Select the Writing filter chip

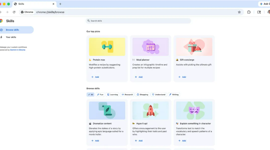pyautogui.click(x=174, y=95)
